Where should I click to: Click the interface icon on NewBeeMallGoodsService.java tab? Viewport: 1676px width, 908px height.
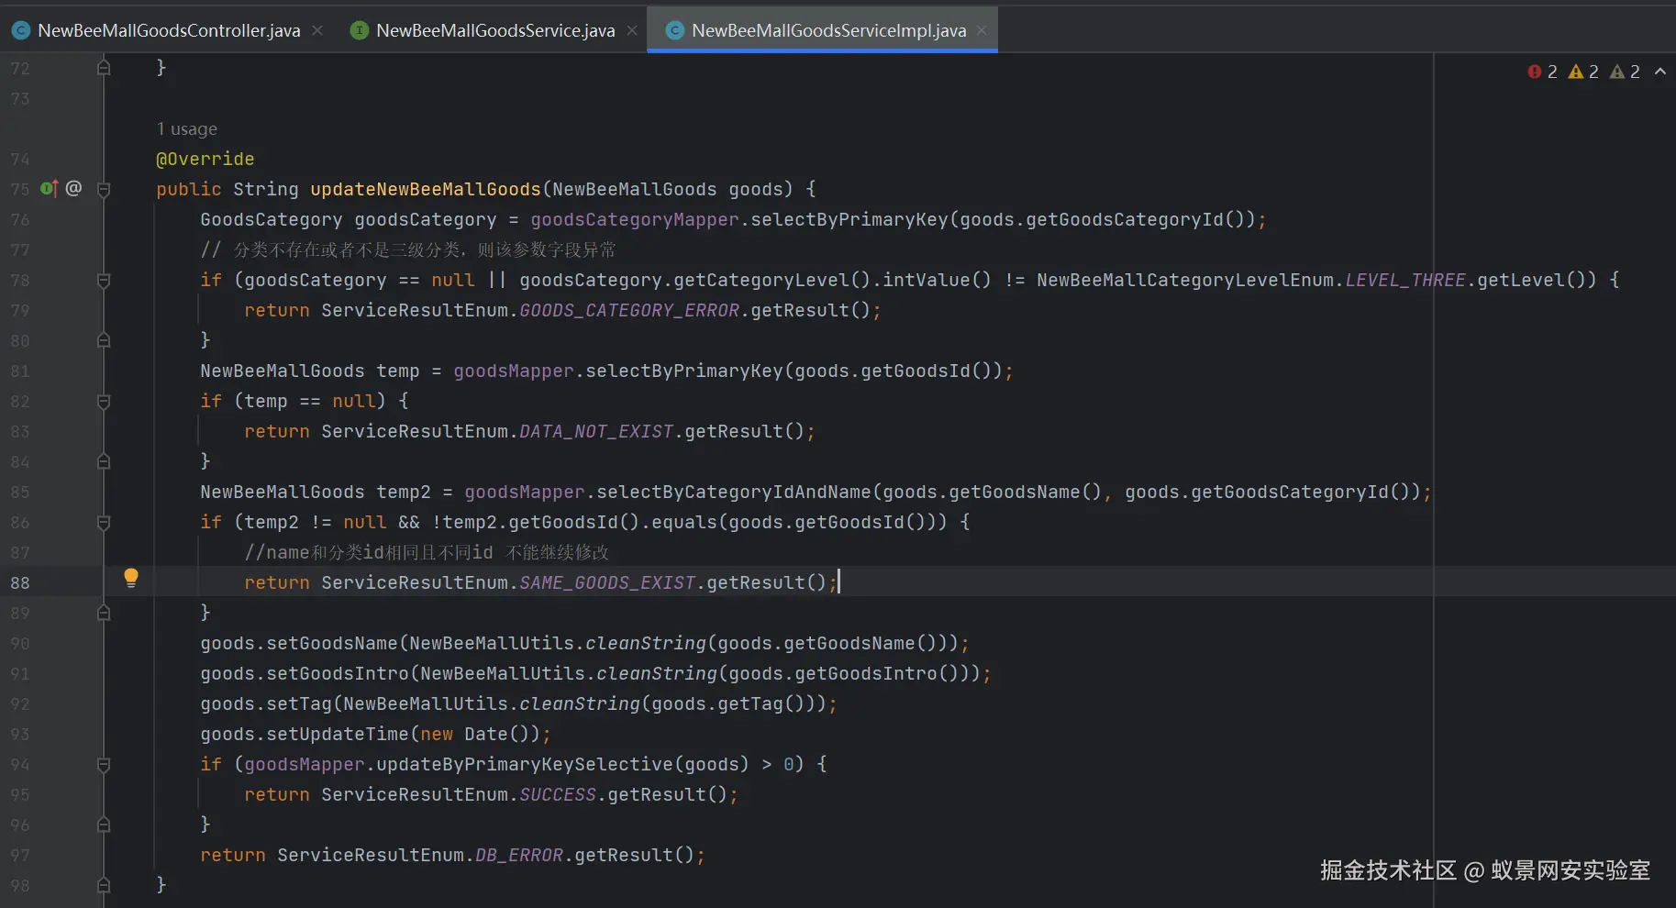(360, 30)
